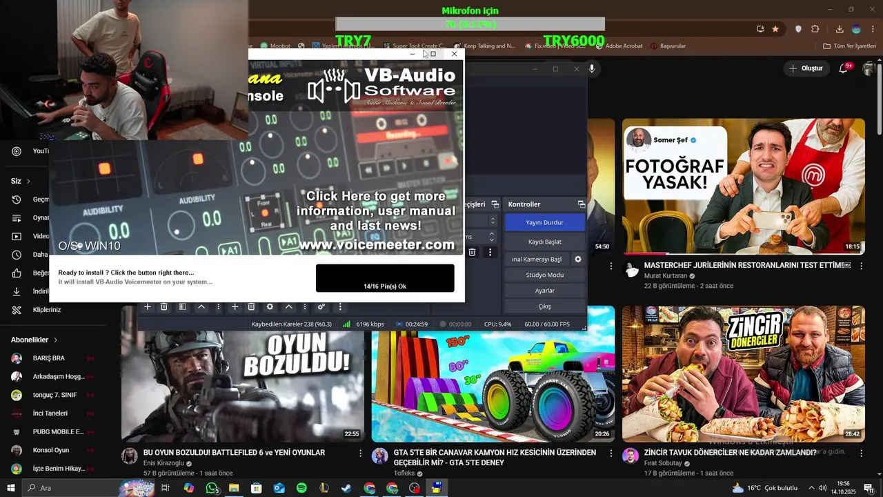Open 'OYUN BOZULDU!' Battlefield video thumbnail

coord(243,386)
